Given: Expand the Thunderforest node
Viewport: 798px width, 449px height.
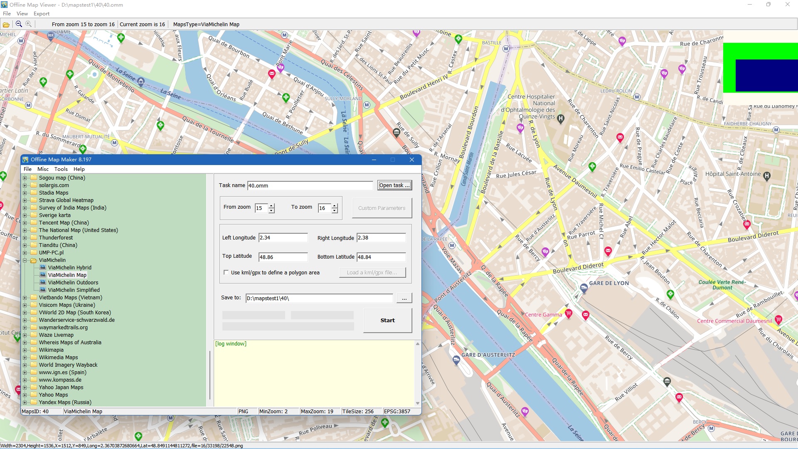Looking at the screenshot, I should tap(25, 238).
